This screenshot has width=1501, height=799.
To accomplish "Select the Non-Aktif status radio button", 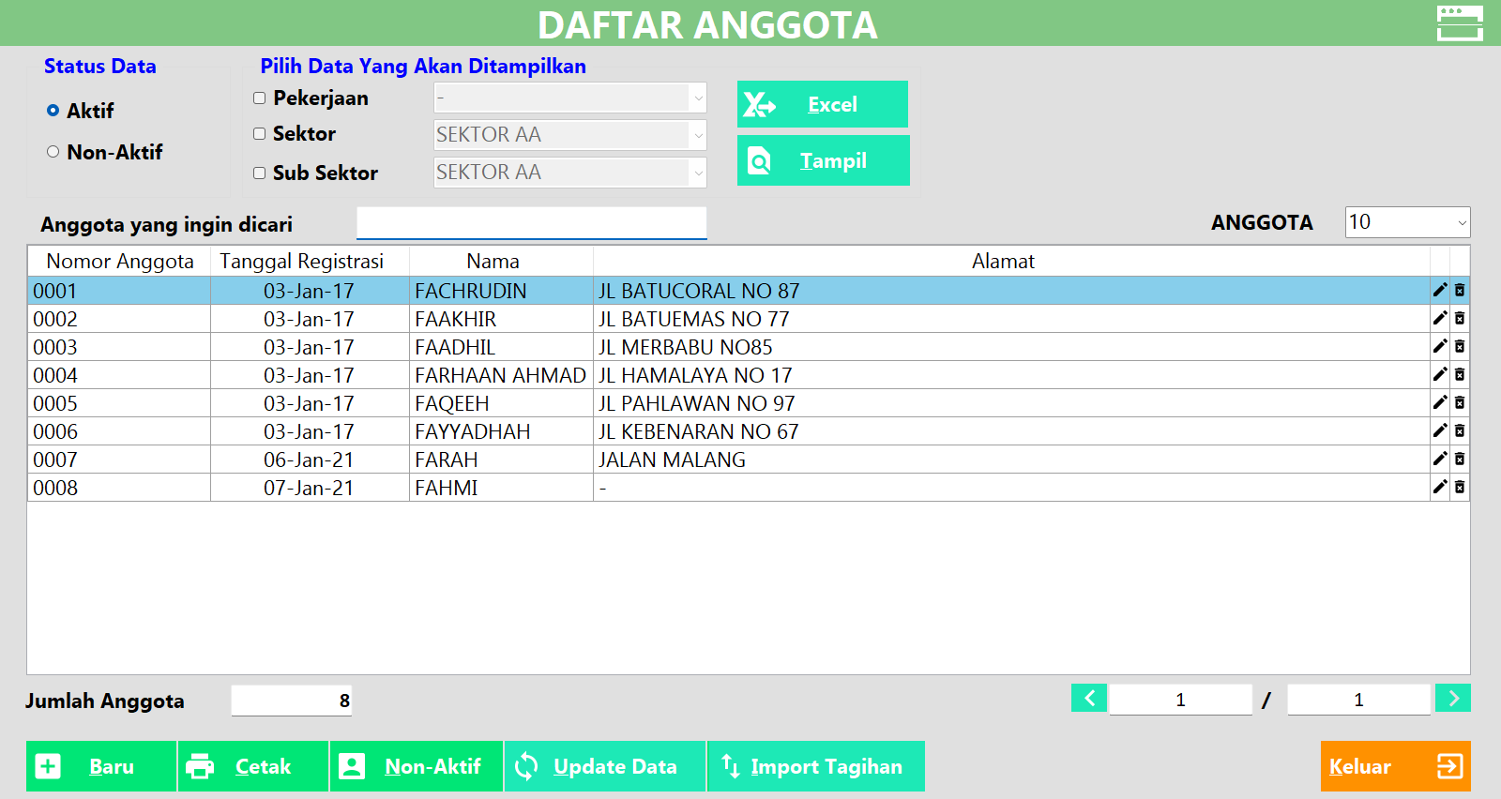I will pyautogui.click(x=53, y=152).
